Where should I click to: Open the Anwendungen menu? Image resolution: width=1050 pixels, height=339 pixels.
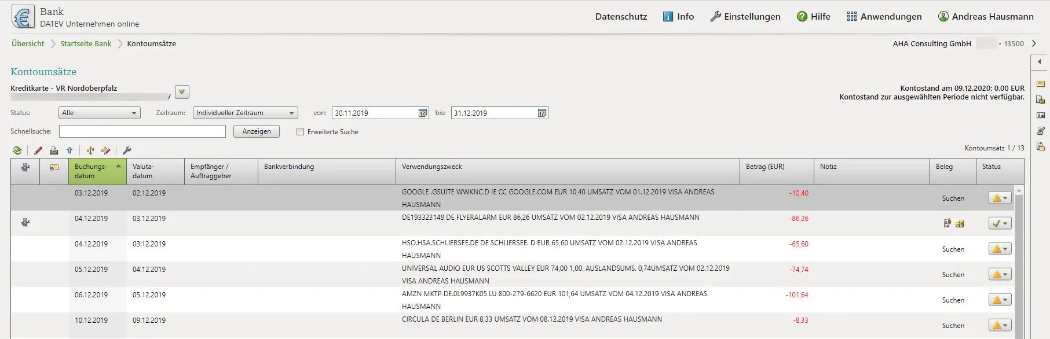[x=884, y=17]
